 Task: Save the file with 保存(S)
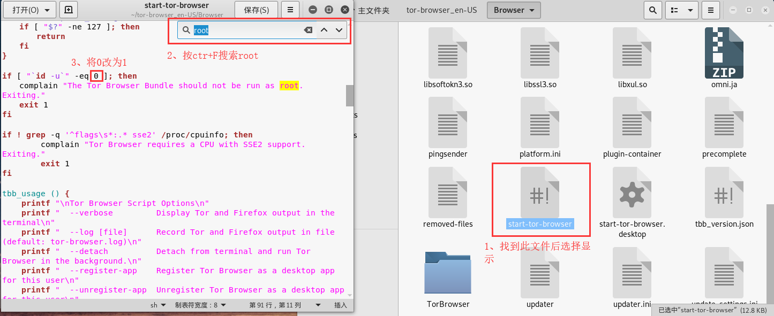[256, 10]
